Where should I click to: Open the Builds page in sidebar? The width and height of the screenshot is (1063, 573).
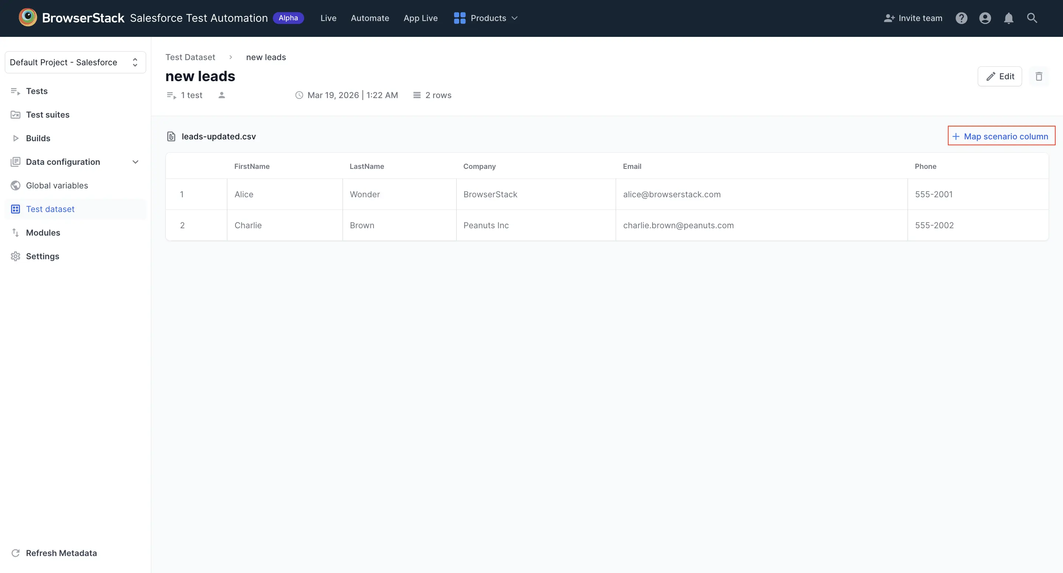pyautogui.click(x=38, y=138)
